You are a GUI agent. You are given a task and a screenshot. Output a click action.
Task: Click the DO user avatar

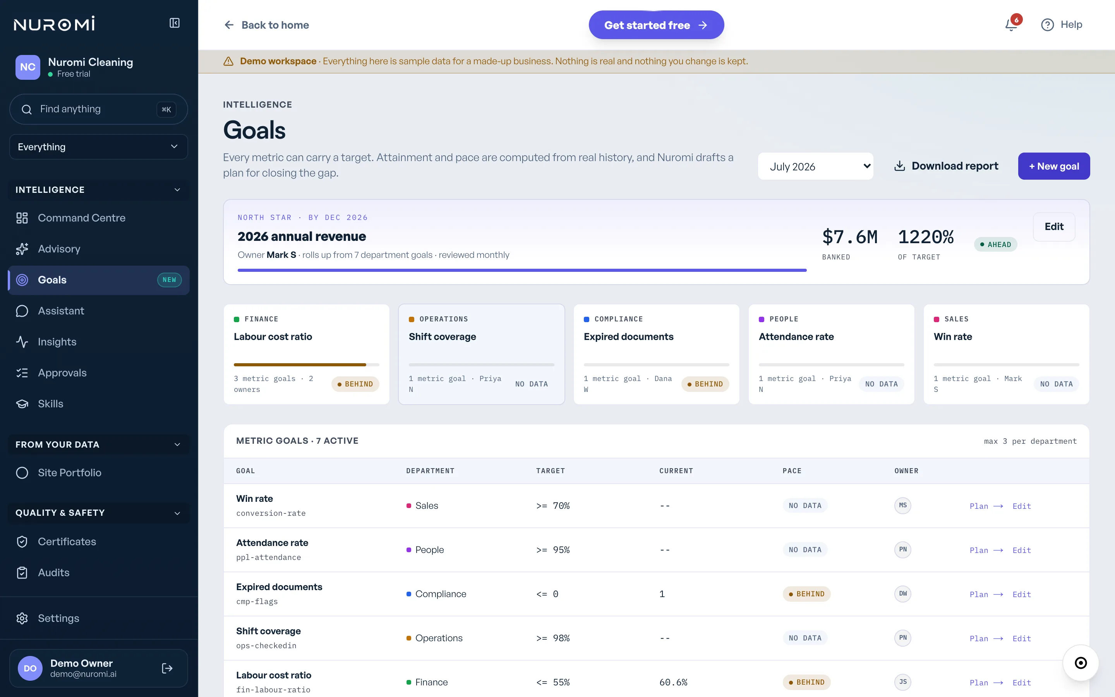tap(30, 668)
